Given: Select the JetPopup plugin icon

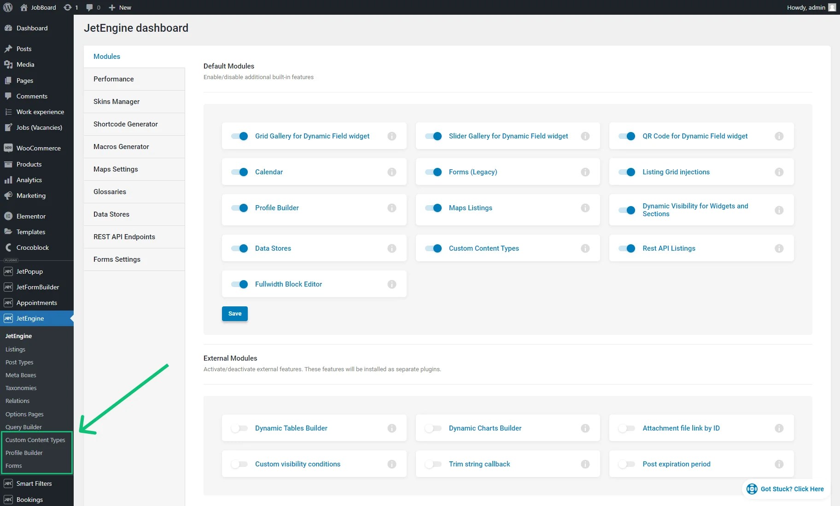Looking at the screenshot, I should pyautogui.click(x=8, y=271).
